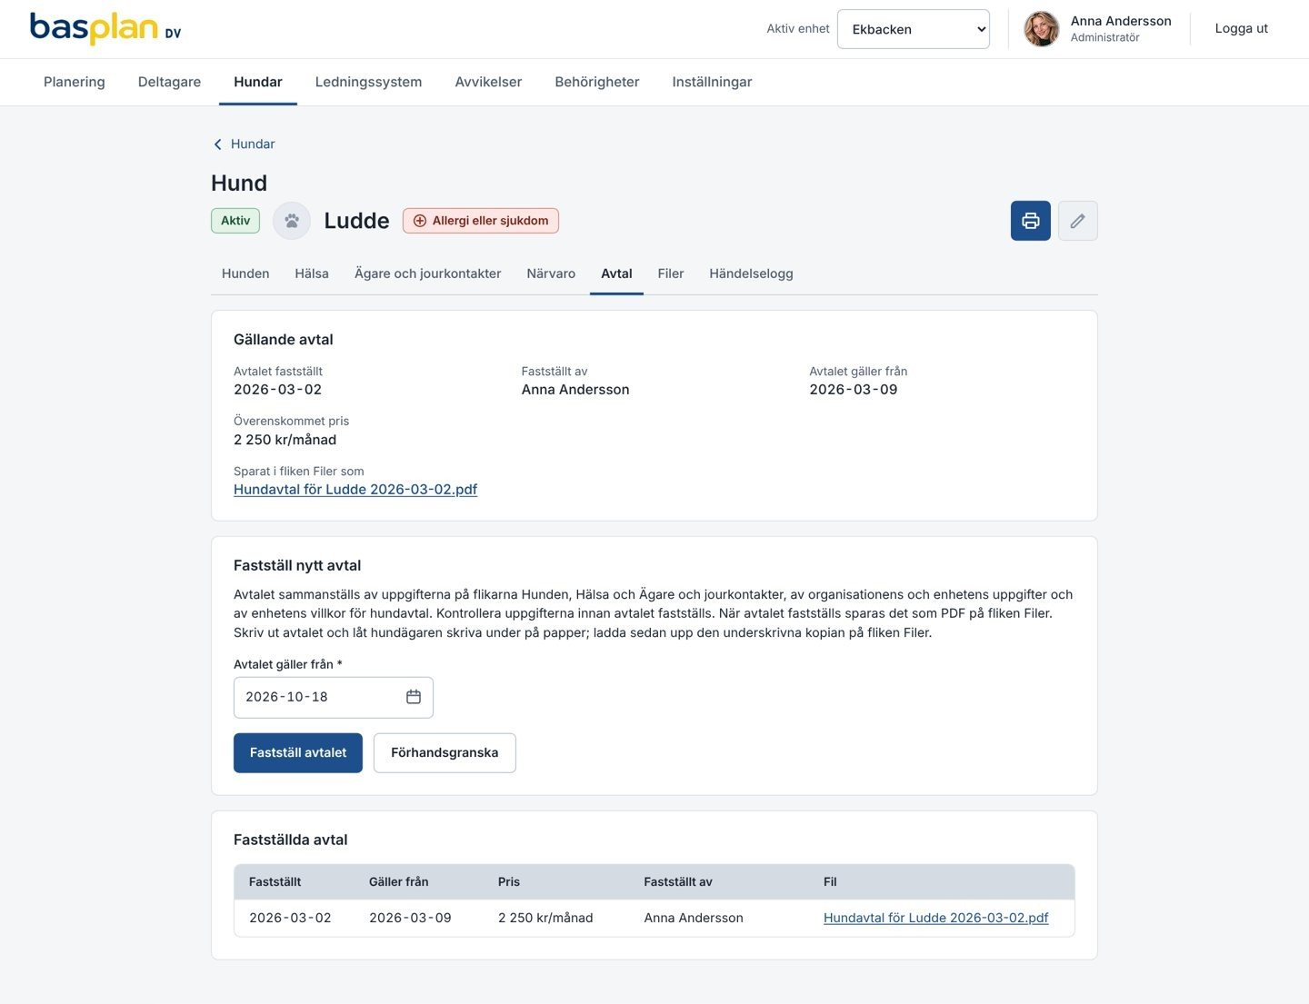Open the calendar date picker icon
1309x1004 pixels.
pos(414,697)
